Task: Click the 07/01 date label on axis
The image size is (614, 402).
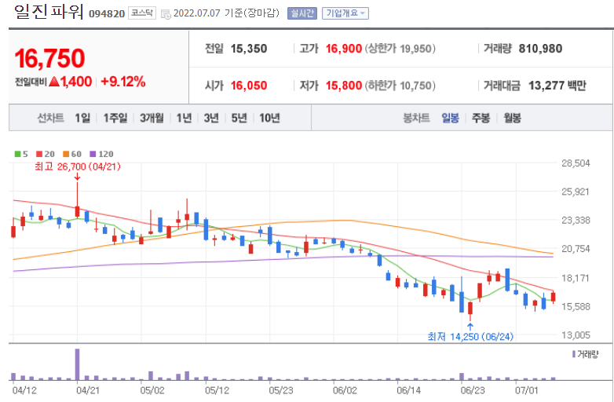Action: (x=527, y=390)
